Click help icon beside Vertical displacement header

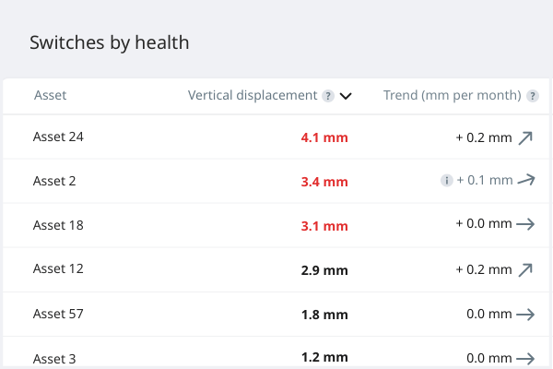[x=327, y=96]
